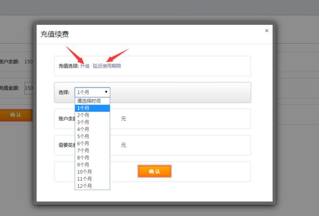319x216 pixels.
Task: Select 9个月 in the dropdown list
Action: pos(92,165)
